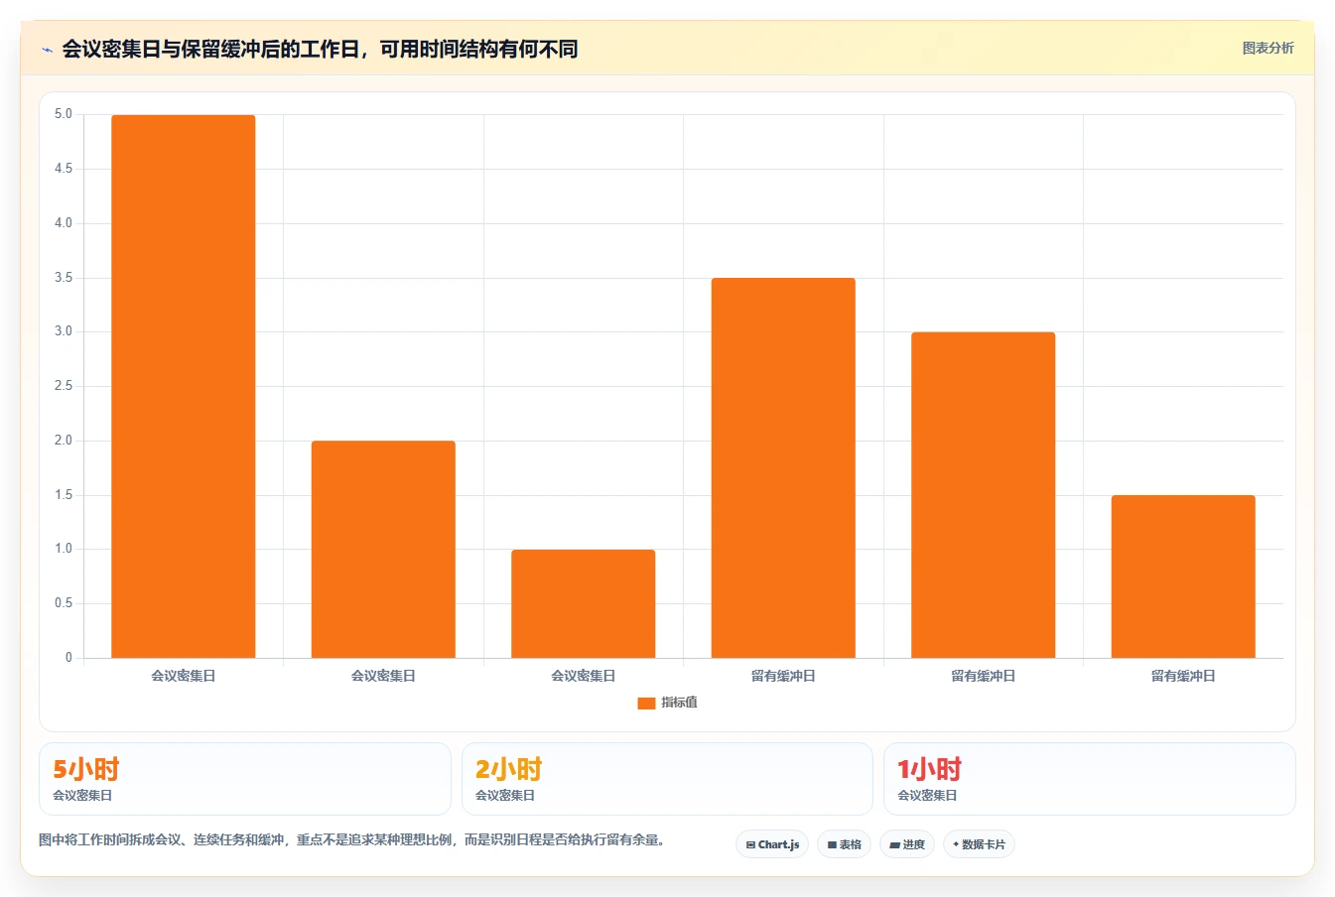Click the 1.0 y-axis tick label
This screenshot has width=1335, height=897.
pyautogui.click(x=64, y=549)
